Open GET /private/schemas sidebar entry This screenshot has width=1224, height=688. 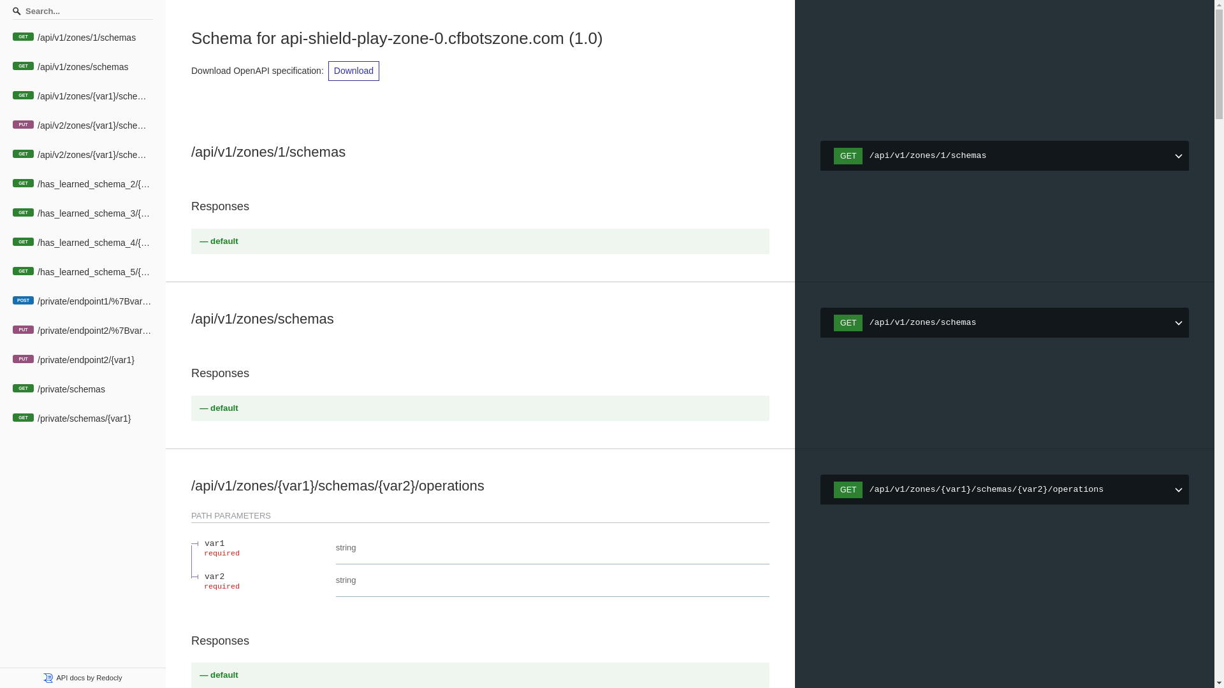coord(83,389)
